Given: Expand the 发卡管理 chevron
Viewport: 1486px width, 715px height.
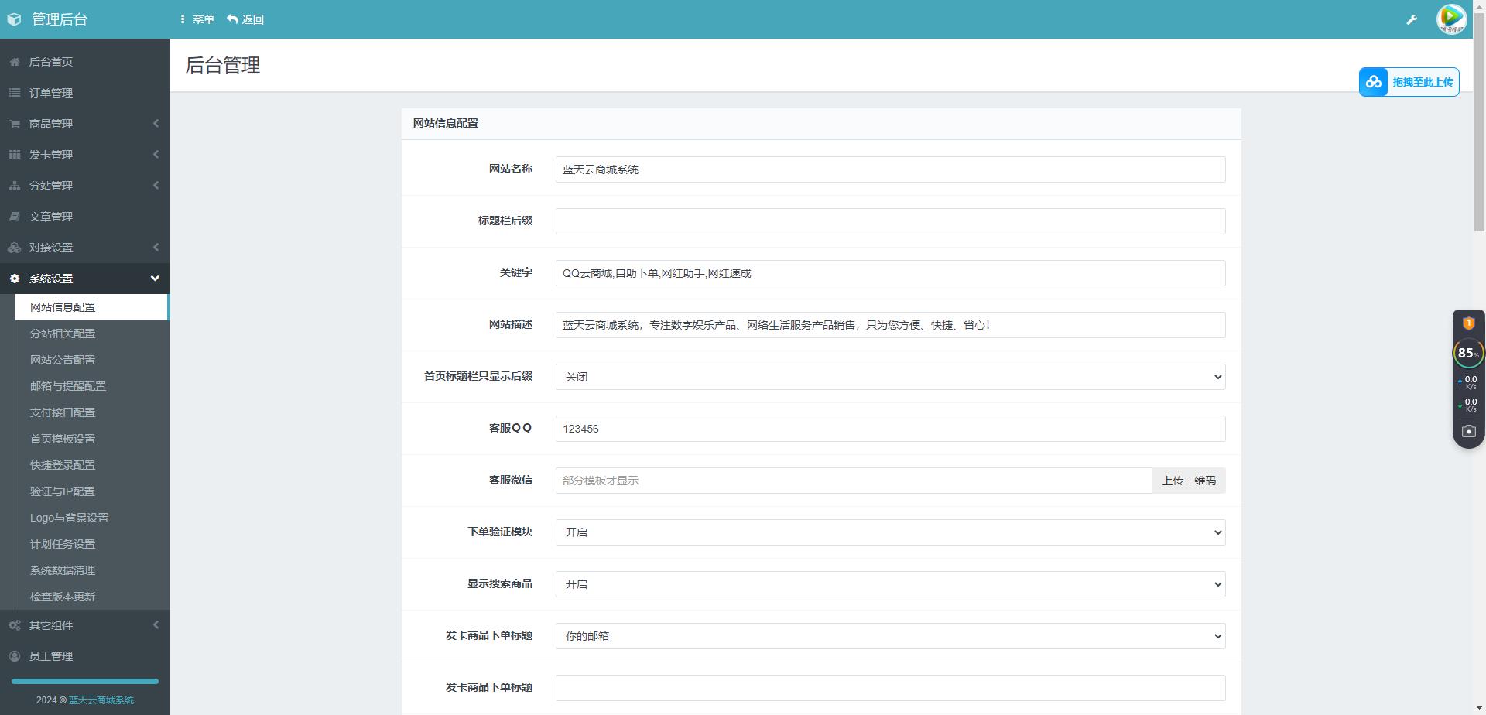Looking at the screenshot, I should pos(156,155).
